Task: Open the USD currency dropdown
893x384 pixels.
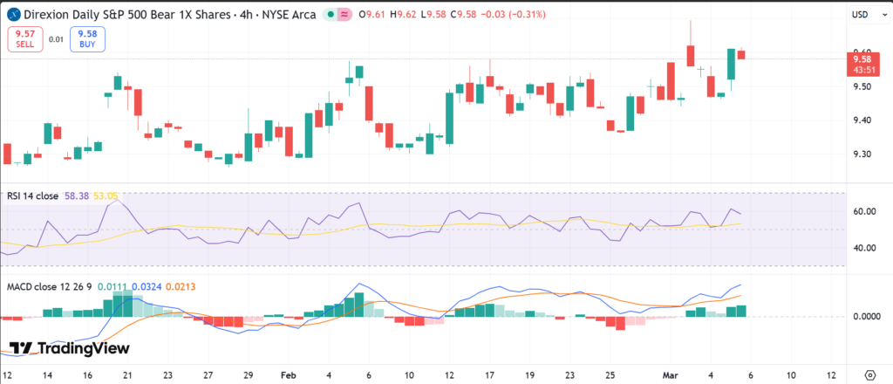Action: click(x=860, y=15)
